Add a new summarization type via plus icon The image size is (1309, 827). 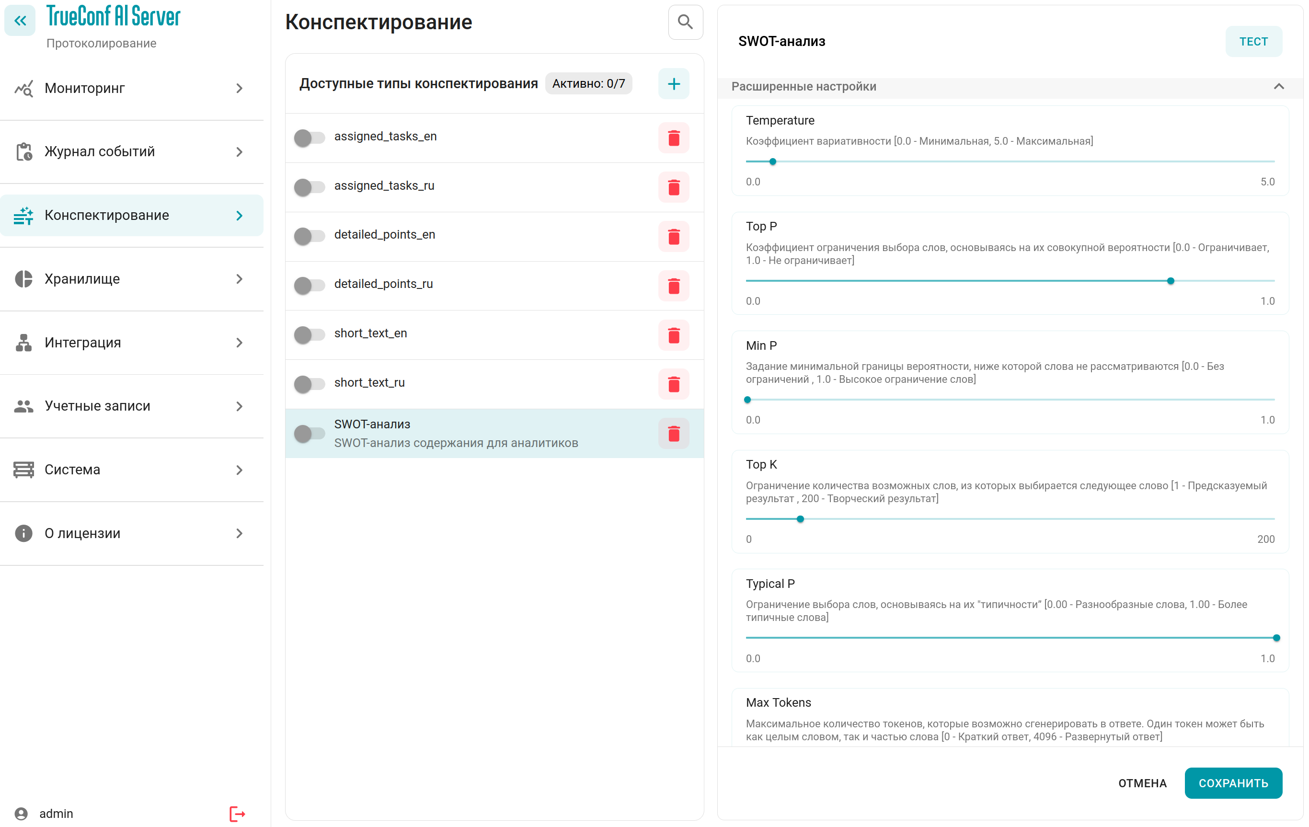click(x=674, y=84)
